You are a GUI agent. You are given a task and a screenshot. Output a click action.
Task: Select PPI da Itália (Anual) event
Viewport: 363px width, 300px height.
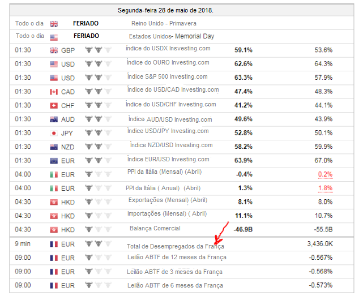tap(163, 187)
